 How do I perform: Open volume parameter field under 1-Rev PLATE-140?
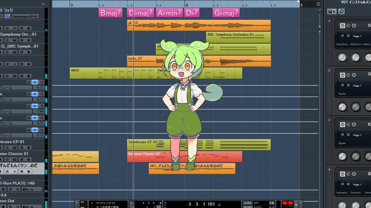tap(32, 189)
